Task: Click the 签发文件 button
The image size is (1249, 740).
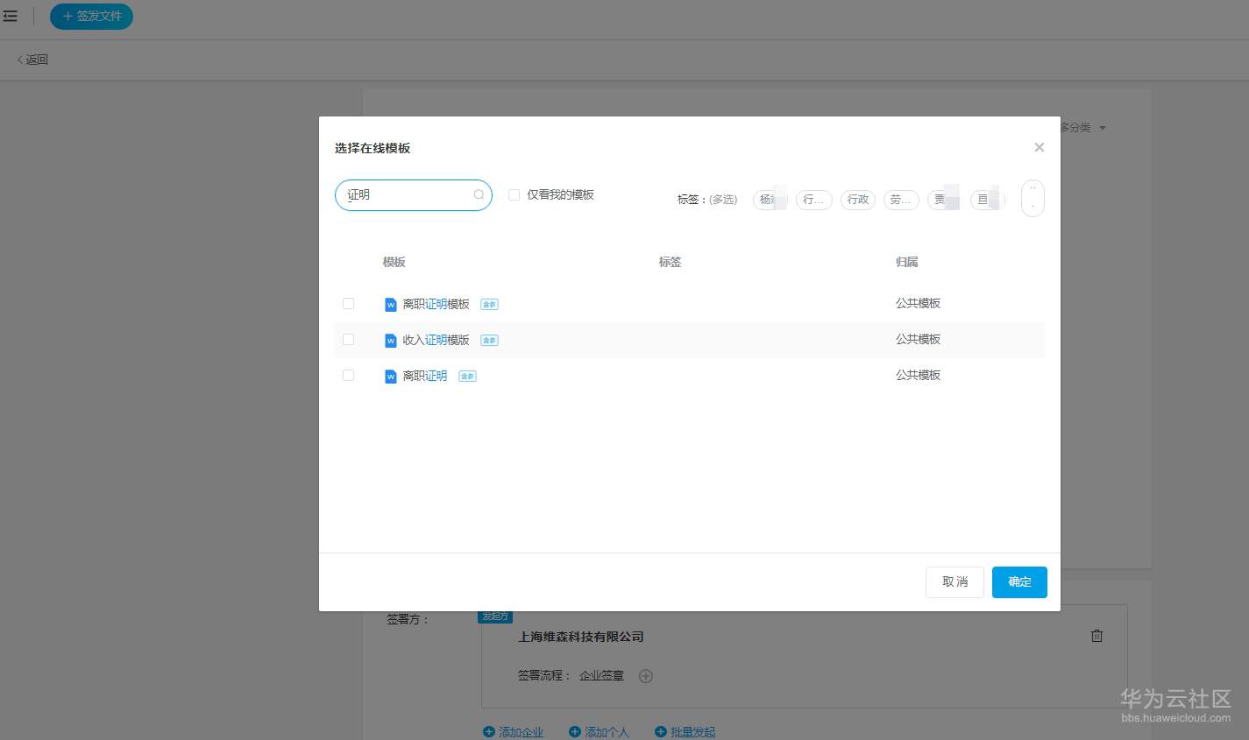Action: 91,16
